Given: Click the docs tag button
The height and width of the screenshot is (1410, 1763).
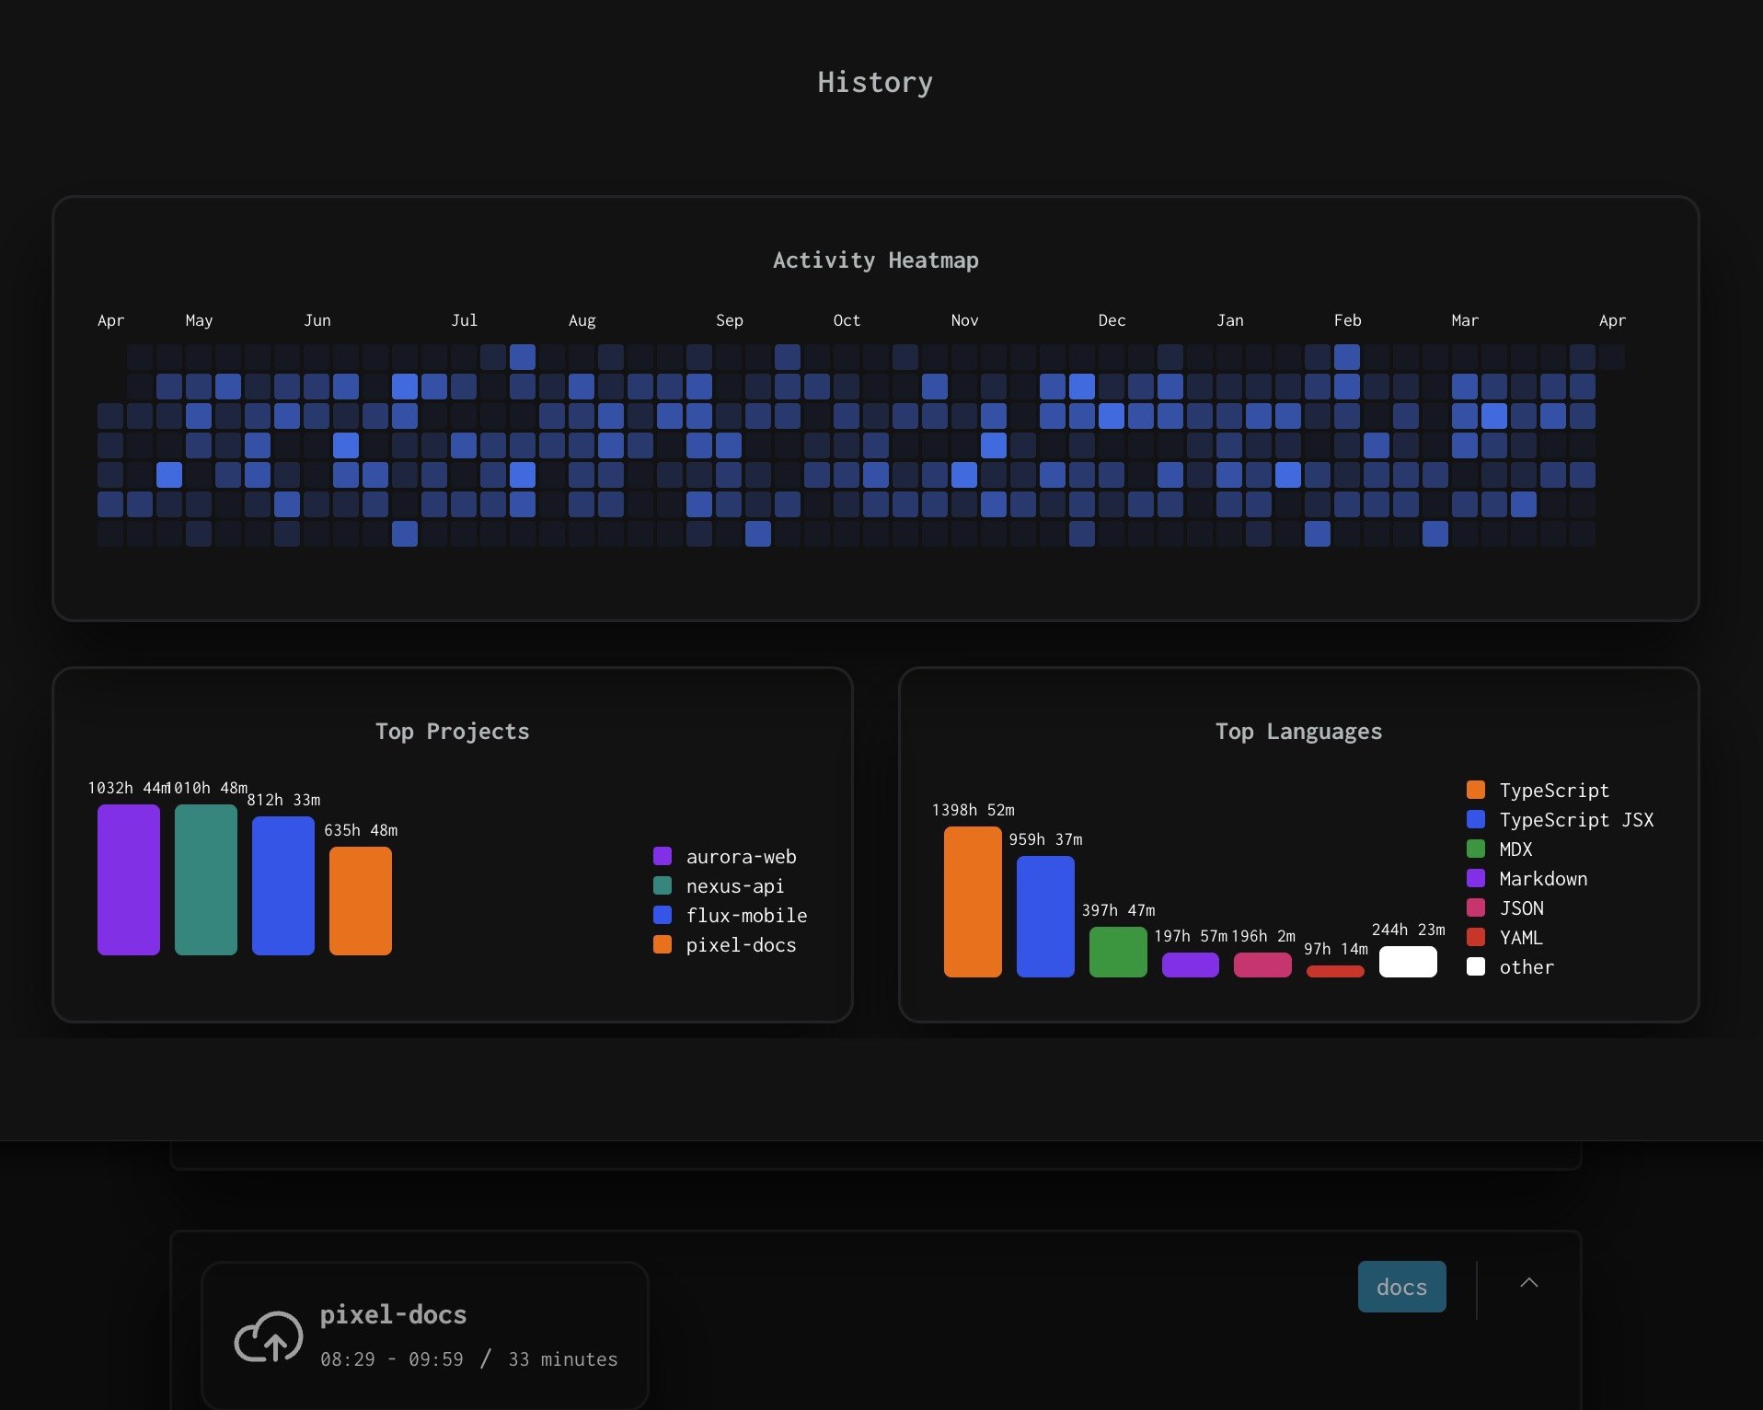Looking at the screenshot, I should [x=1401, y=1286].
